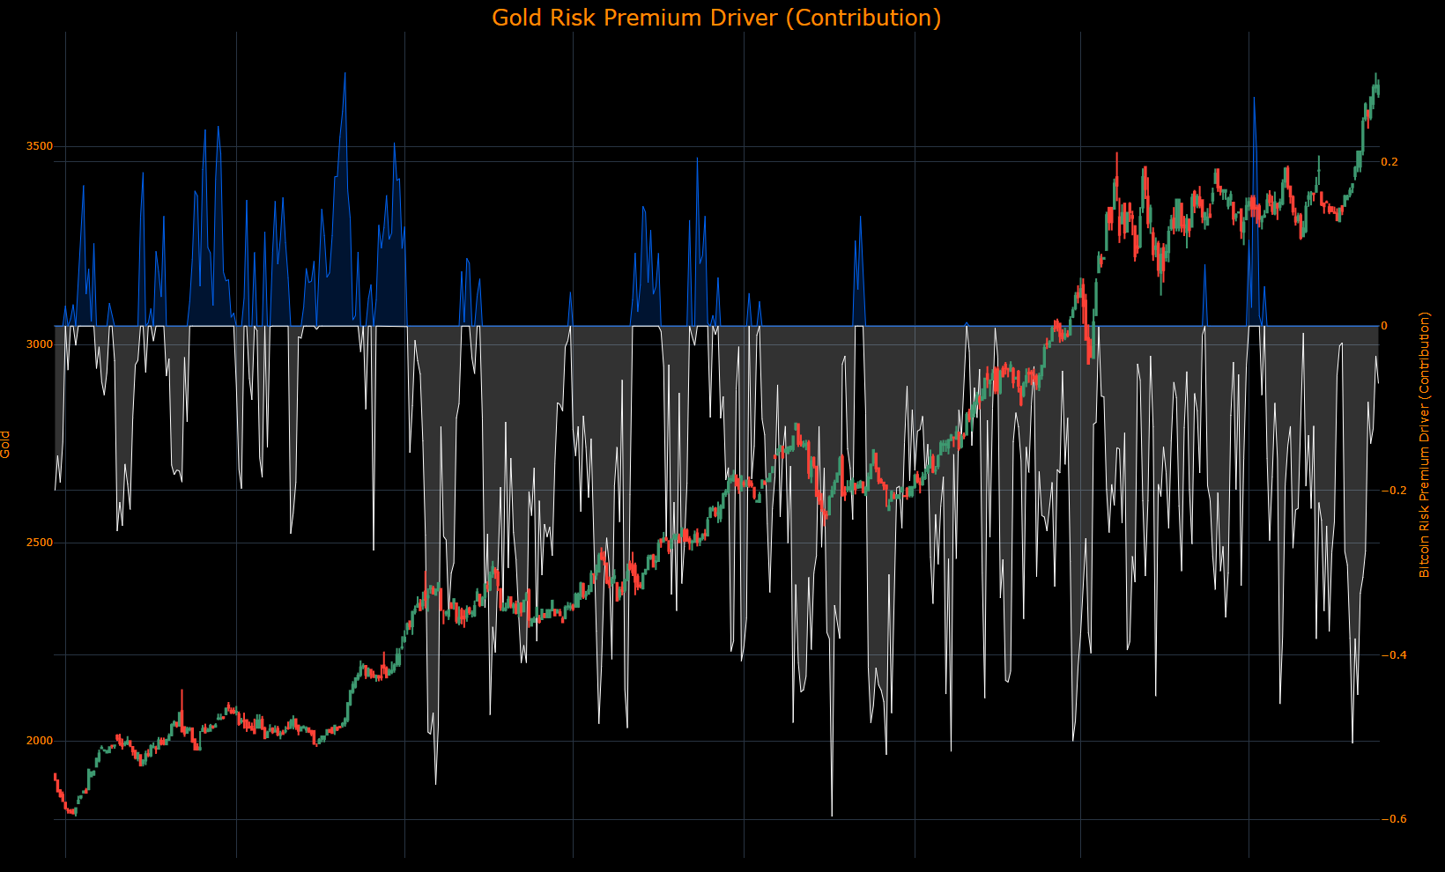Select the deepest white trough near the chart bottom
The height and width of the screenshot is (872, 1445).
[833, 813]
